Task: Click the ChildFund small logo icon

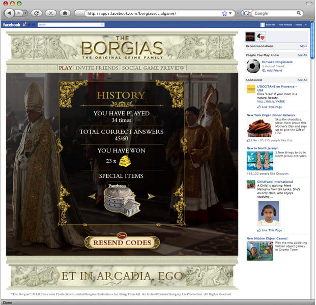Action: [251, 184]
